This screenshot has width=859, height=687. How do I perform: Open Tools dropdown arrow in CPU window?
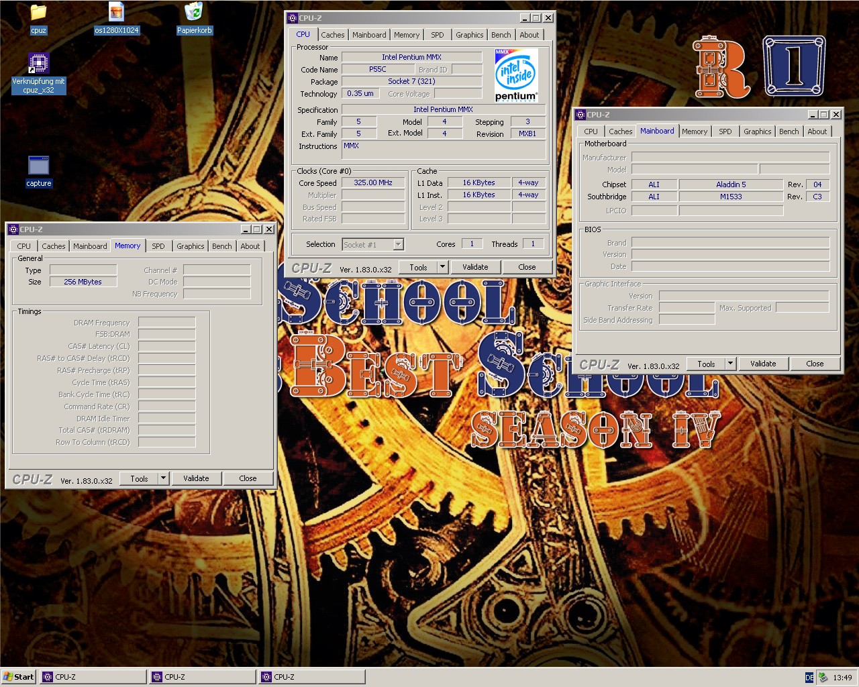point(442,267)
